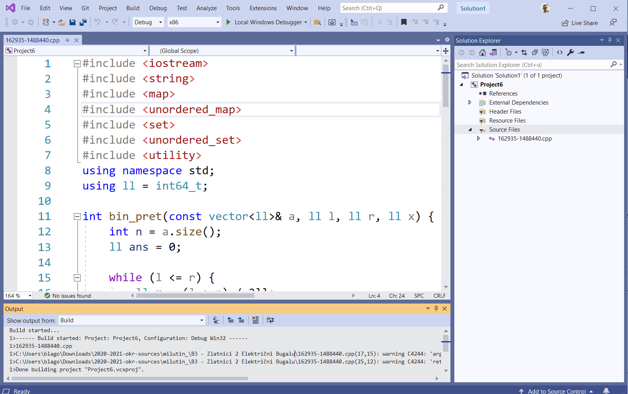Open Solution Explorer Properties wrench icon

click(x=570, y=52)
